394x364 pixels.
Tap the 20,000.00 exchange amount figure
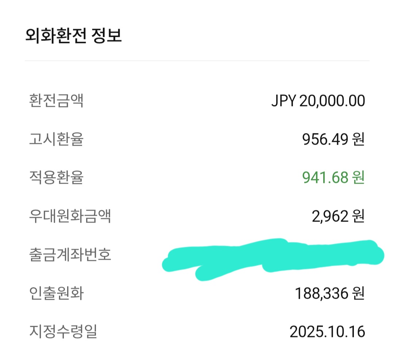pyautogui.click(x=332, y=101)
